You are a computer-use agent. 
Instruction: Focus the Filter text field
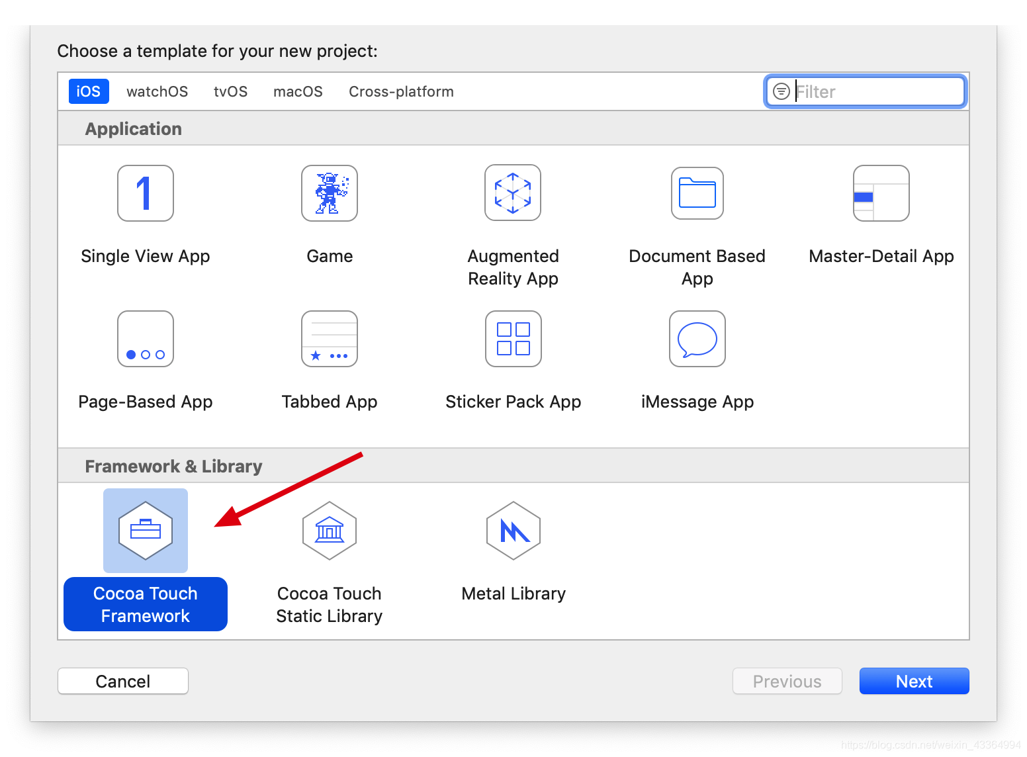[866, 91]
